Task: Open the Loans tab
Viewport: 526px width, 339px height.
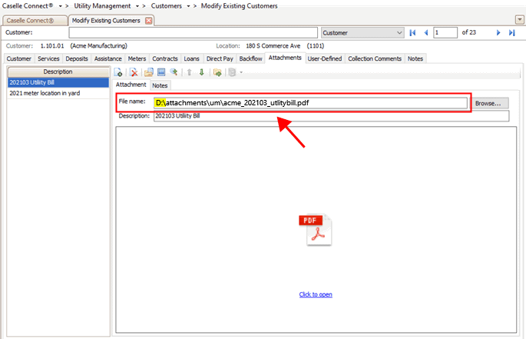Action: 191,58
